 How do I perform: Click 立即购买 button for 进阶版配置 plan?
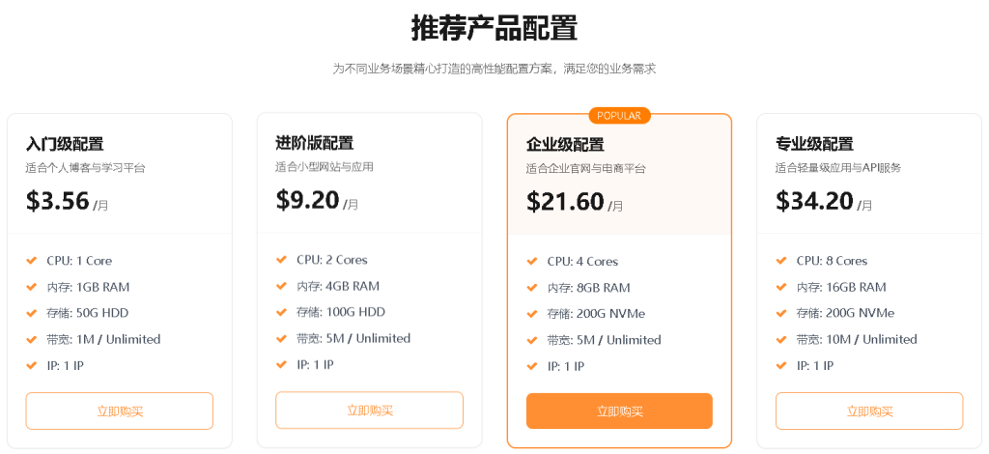pyautogui.click(x=369, y=410)
